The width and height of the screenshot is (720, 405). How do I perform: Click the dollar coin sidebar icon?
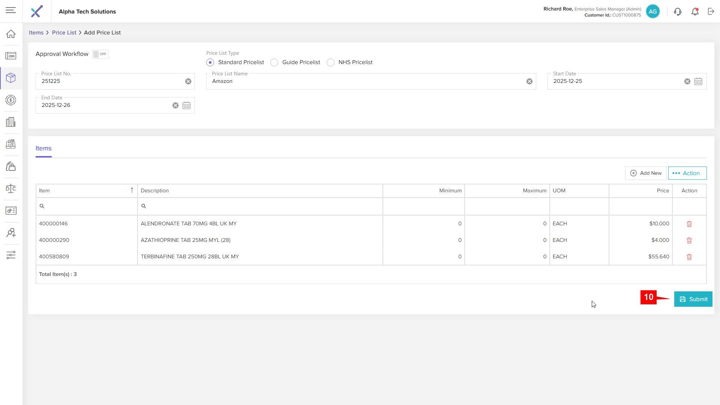tap(11, 100)
